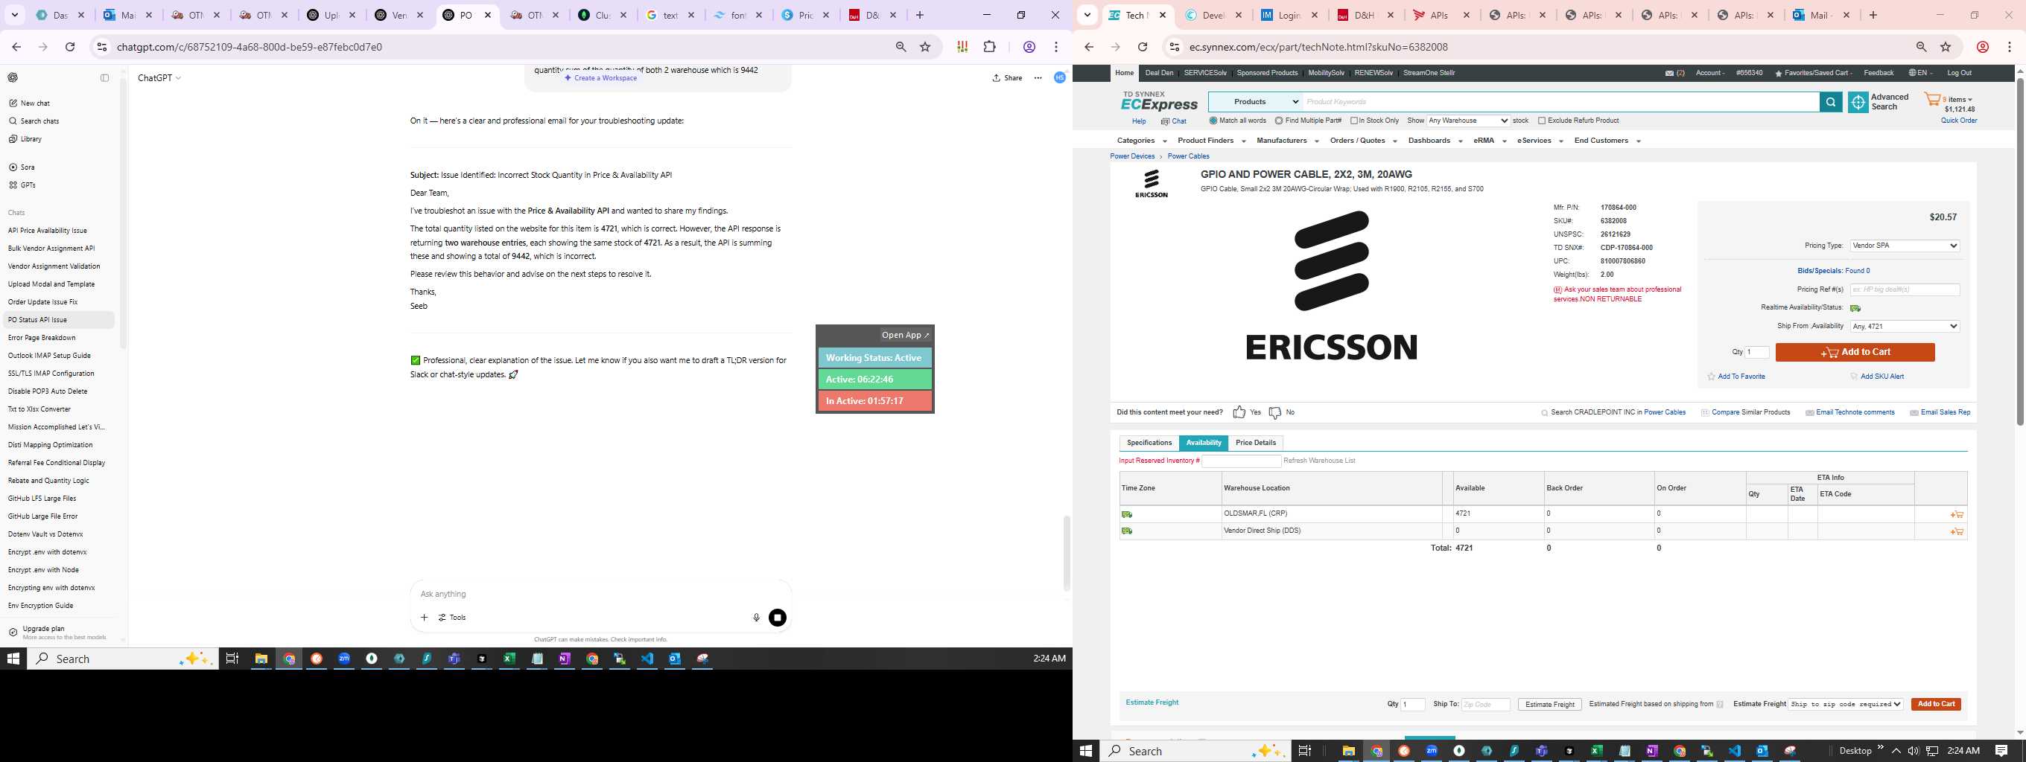Open Zoom app from the left taskbar

coord(343,659)
